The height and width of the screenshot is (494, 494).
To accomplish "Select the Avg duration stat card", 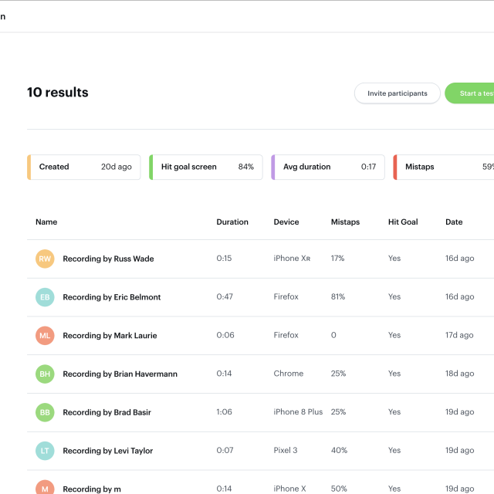I will click(328, 167).
